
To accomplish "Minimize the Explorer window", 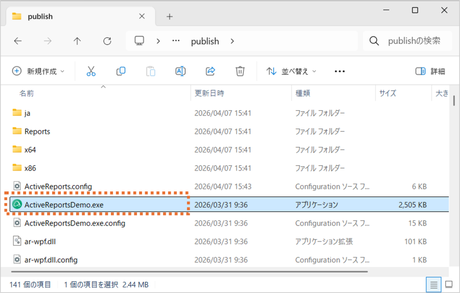I will pos(386,10).
